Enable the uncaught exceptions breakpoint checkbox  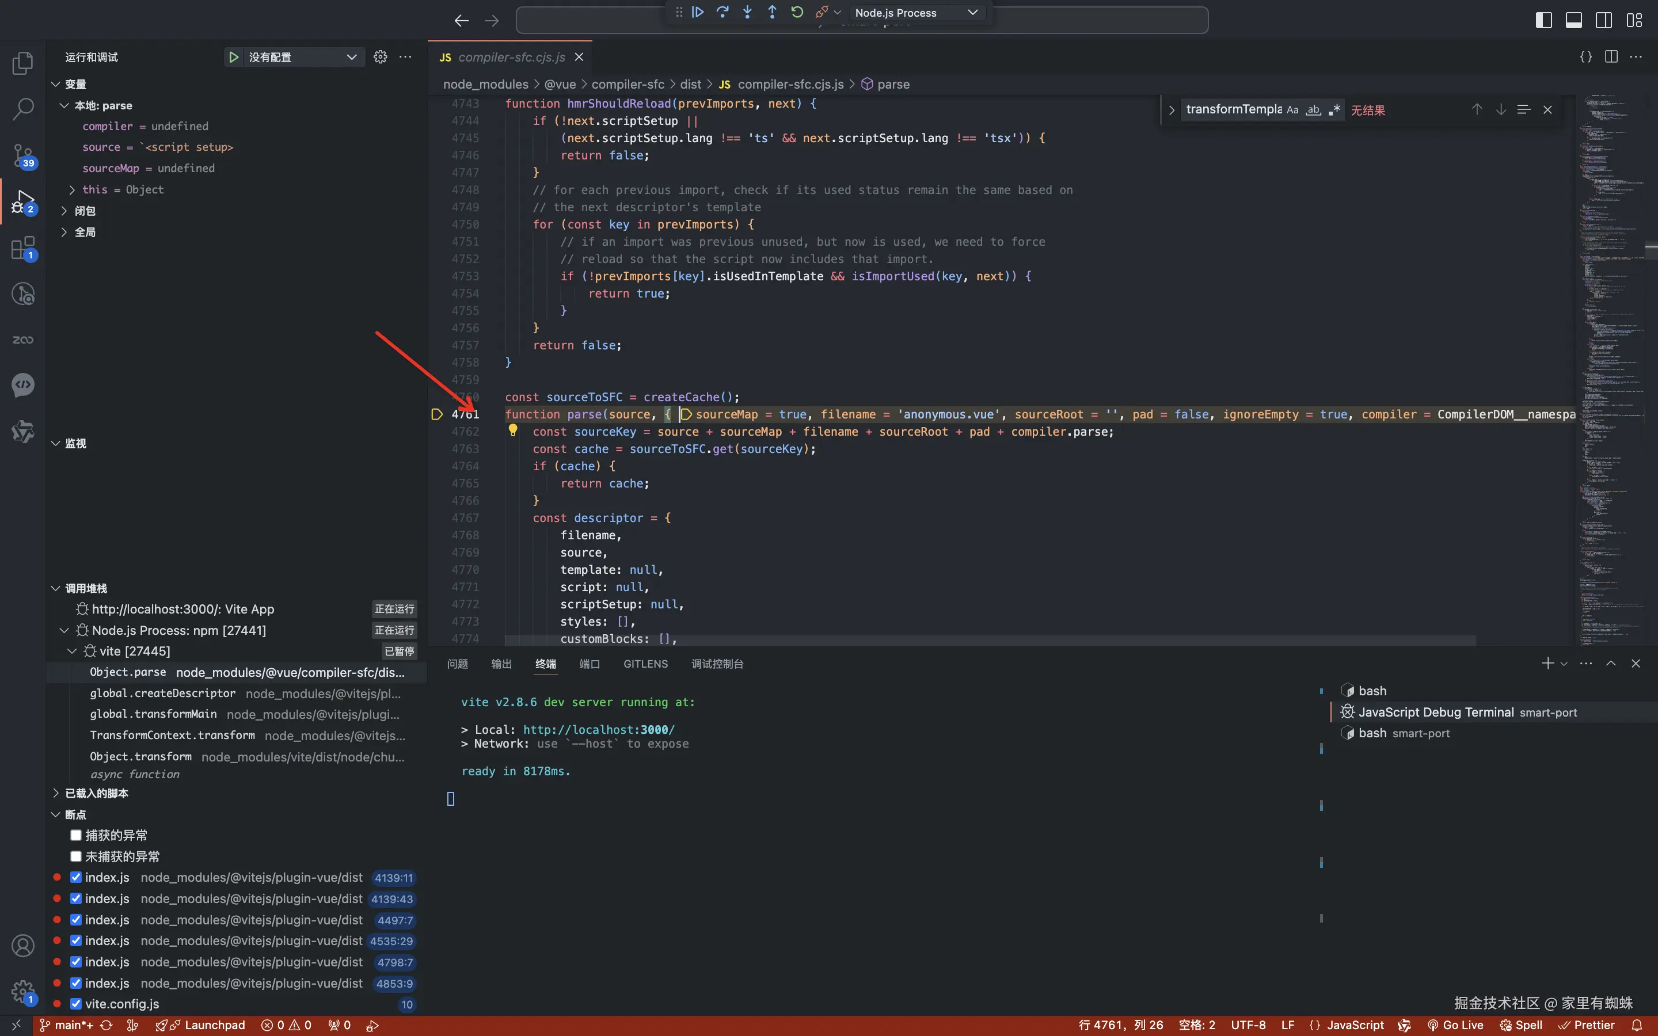(76, 856)
